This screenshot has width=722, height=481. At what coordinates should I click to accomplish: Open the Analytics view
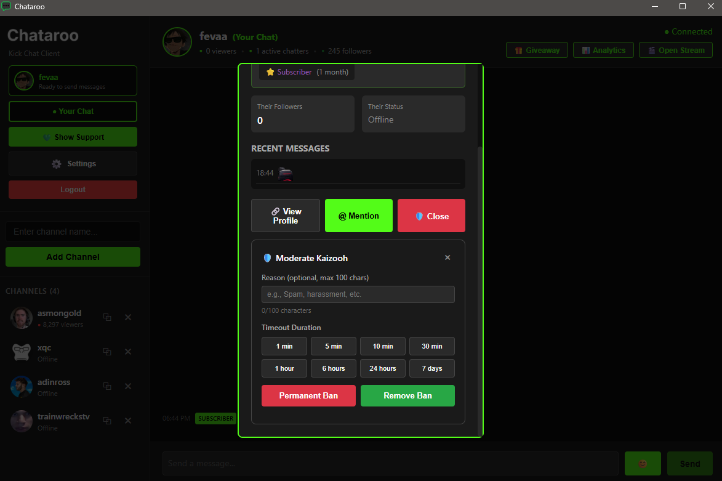coord(603,50)
